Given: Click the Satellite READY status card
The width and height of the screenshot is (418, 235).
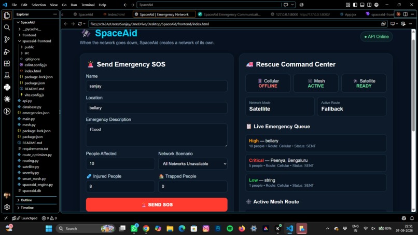Looking at the screenshot, I should [364, 83].
